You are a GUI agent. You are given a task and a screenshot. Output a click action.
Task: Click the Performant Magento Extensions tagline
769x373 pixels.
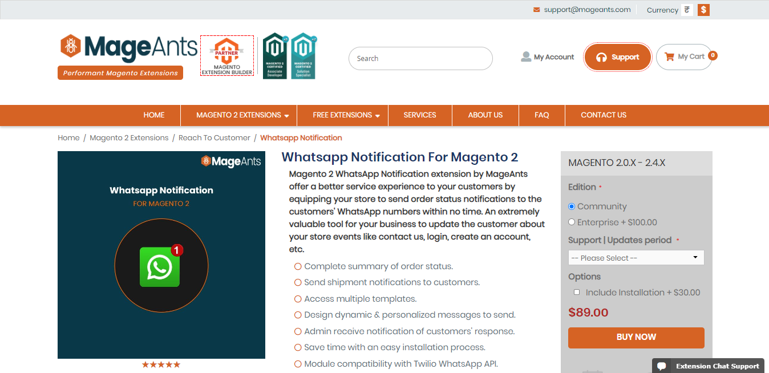120,73
